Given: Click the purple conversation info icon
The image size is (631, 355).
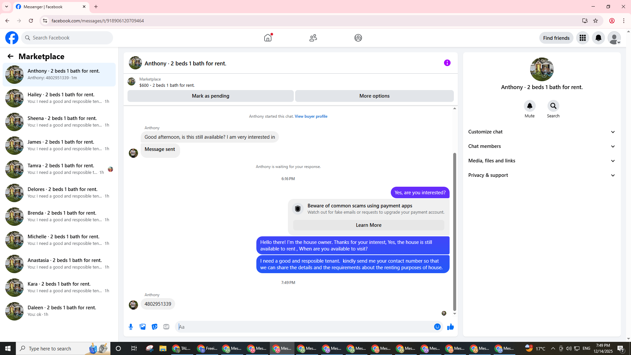Looking at the screenshot, I should point(447,63).
